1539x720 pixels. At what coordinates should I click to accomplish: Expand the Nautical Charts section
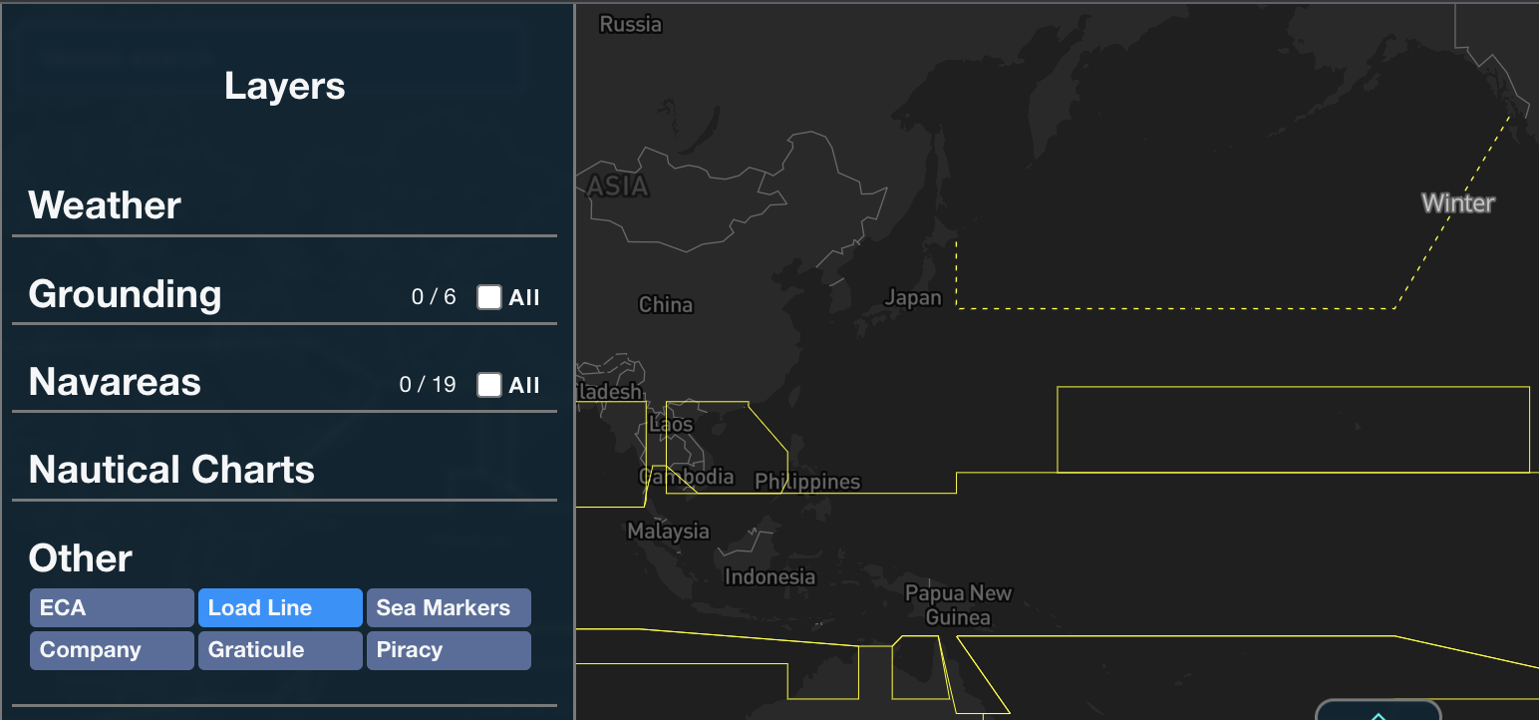(170, 470)
